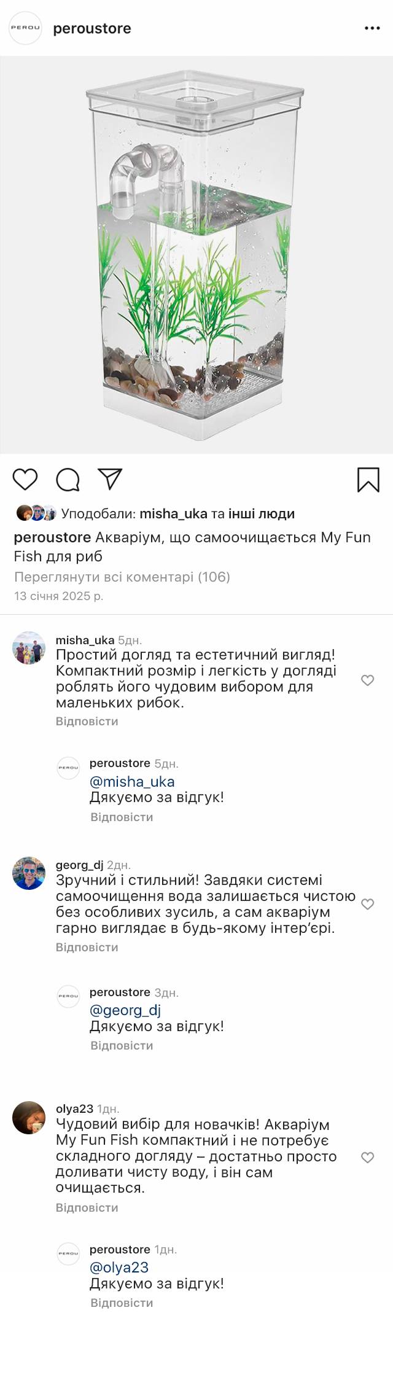This screenshot has height=1391, width=393.
Task: View georg_dj's profile avatar
Action: [x=29, y=873]
